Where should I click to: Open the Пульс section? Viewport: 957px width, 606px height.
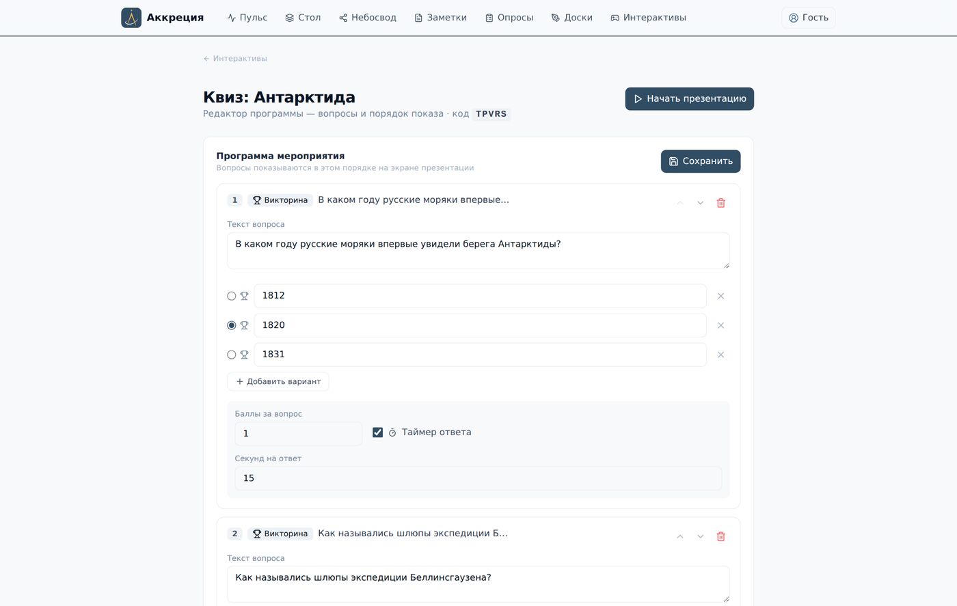(247, 18)
